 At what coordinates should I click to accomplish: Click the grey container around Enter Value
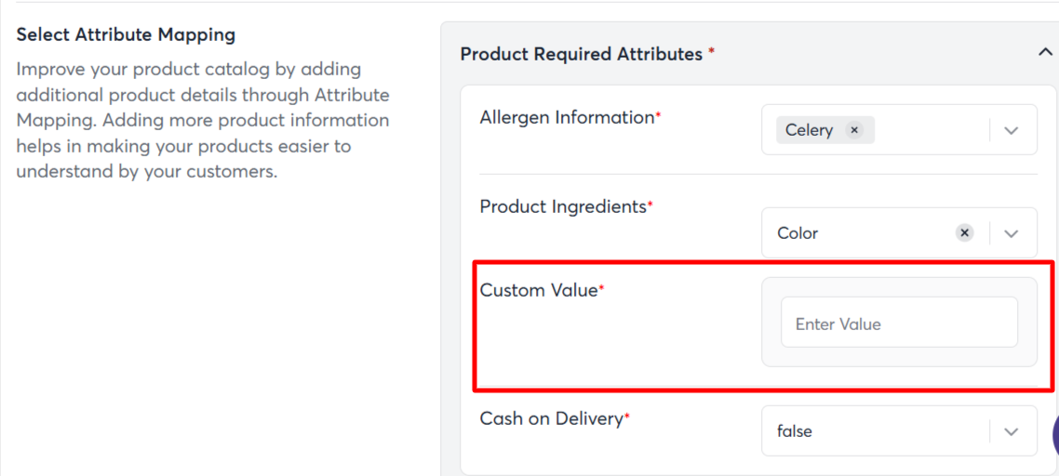tap(899, 357)
